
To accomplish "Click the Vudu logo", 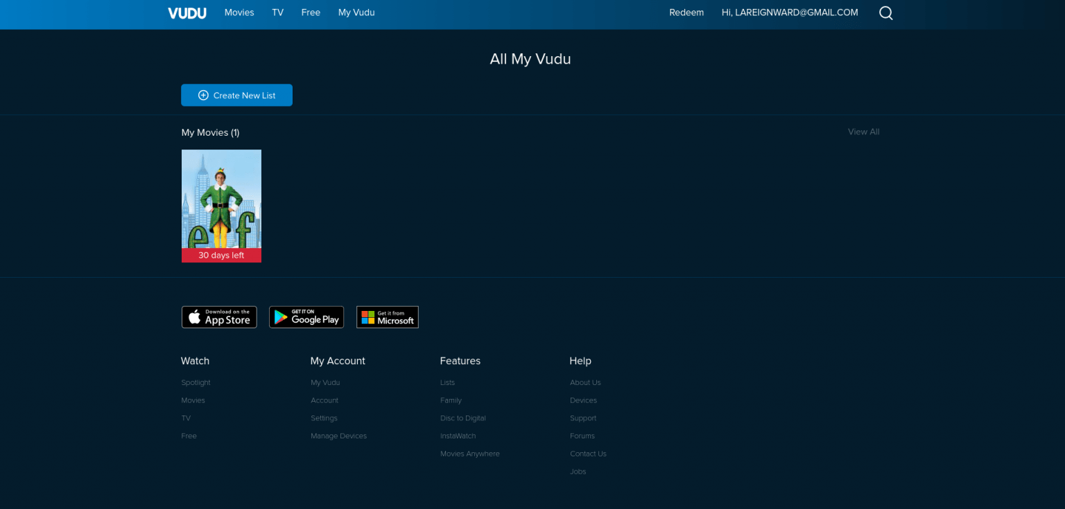I will click(x=187, y=12).
